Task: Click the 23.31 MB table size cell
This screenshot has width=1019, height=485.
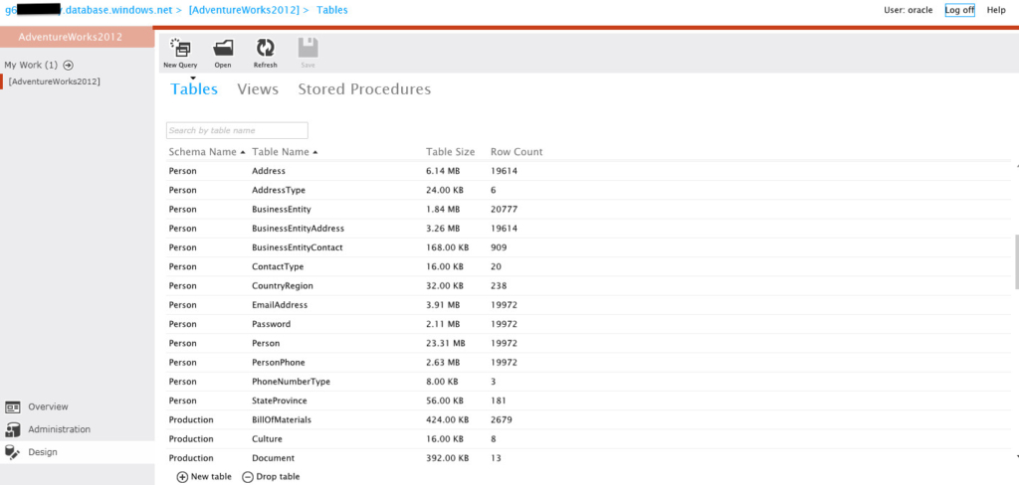Action: tap(446, 343)
